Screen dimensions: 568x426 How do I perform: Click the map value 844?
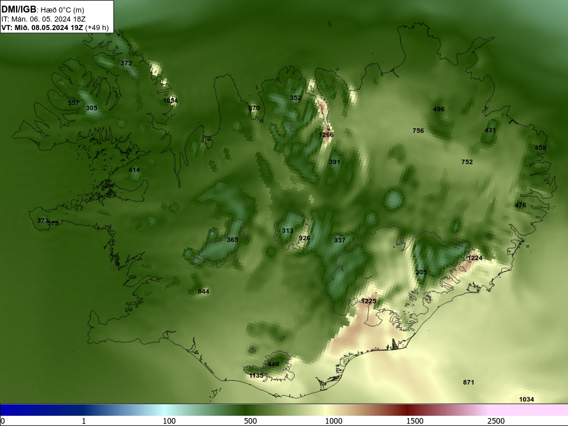click(x=203, y=291)
